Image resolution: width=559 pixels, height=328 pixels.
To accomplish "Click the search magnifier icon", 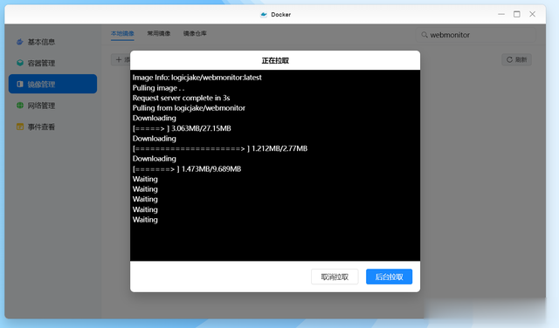I will coord(424,35).
